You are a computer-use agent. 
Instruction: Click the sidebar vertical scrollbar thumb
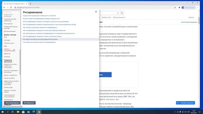pos(20,62)
